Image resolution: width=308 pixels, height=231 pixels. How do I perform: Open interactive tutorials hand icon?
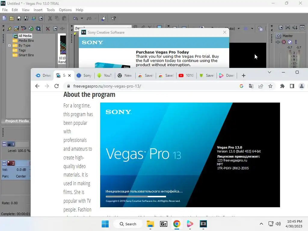coord(103,18)
